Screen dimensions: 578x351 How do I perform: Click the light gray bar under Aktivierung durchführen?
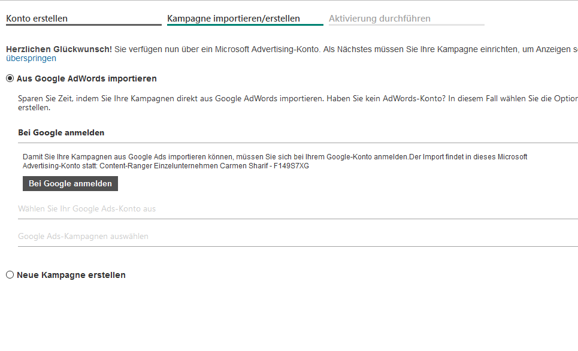point(406,25)
